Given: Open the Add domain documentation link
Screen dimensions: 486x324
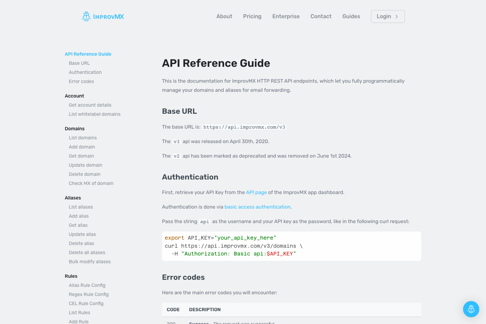Looking at the screenshot, I should click(x=82, y=147).
